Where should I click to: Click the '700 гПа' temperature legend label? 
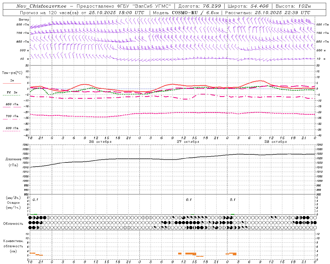tap(12, 116)
